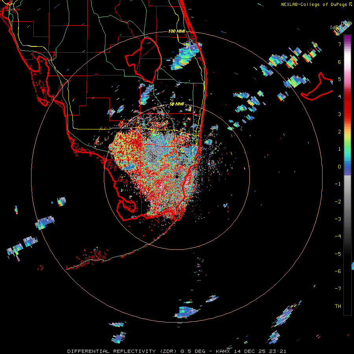
Task: Click the "50 NMI" range ring label
Action: (x=177, y=104)
